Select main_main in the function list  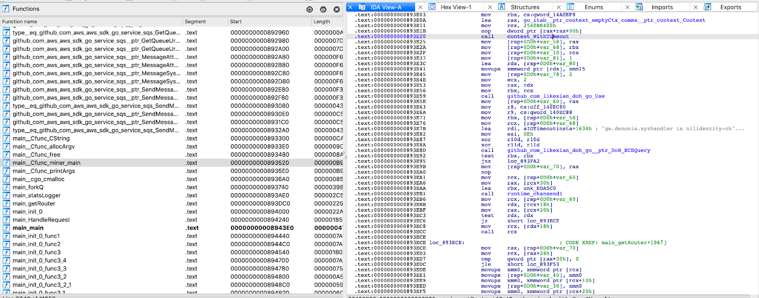click(x=28, y=228)
